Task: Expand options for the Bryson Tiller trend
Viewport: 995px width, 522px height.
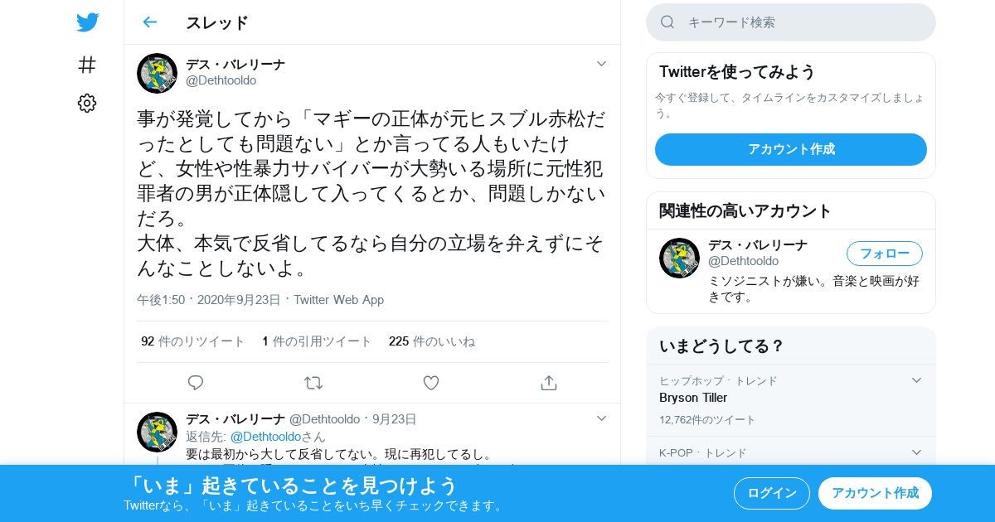Action: 916,380
